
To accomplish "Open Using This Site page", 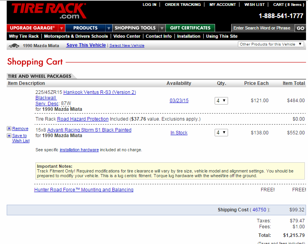I will (x=222, y=36).
